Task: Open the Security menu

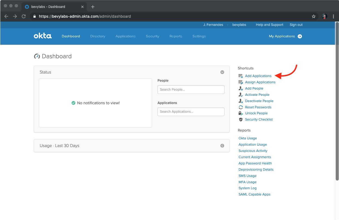Action: click(x=152, y=36)
